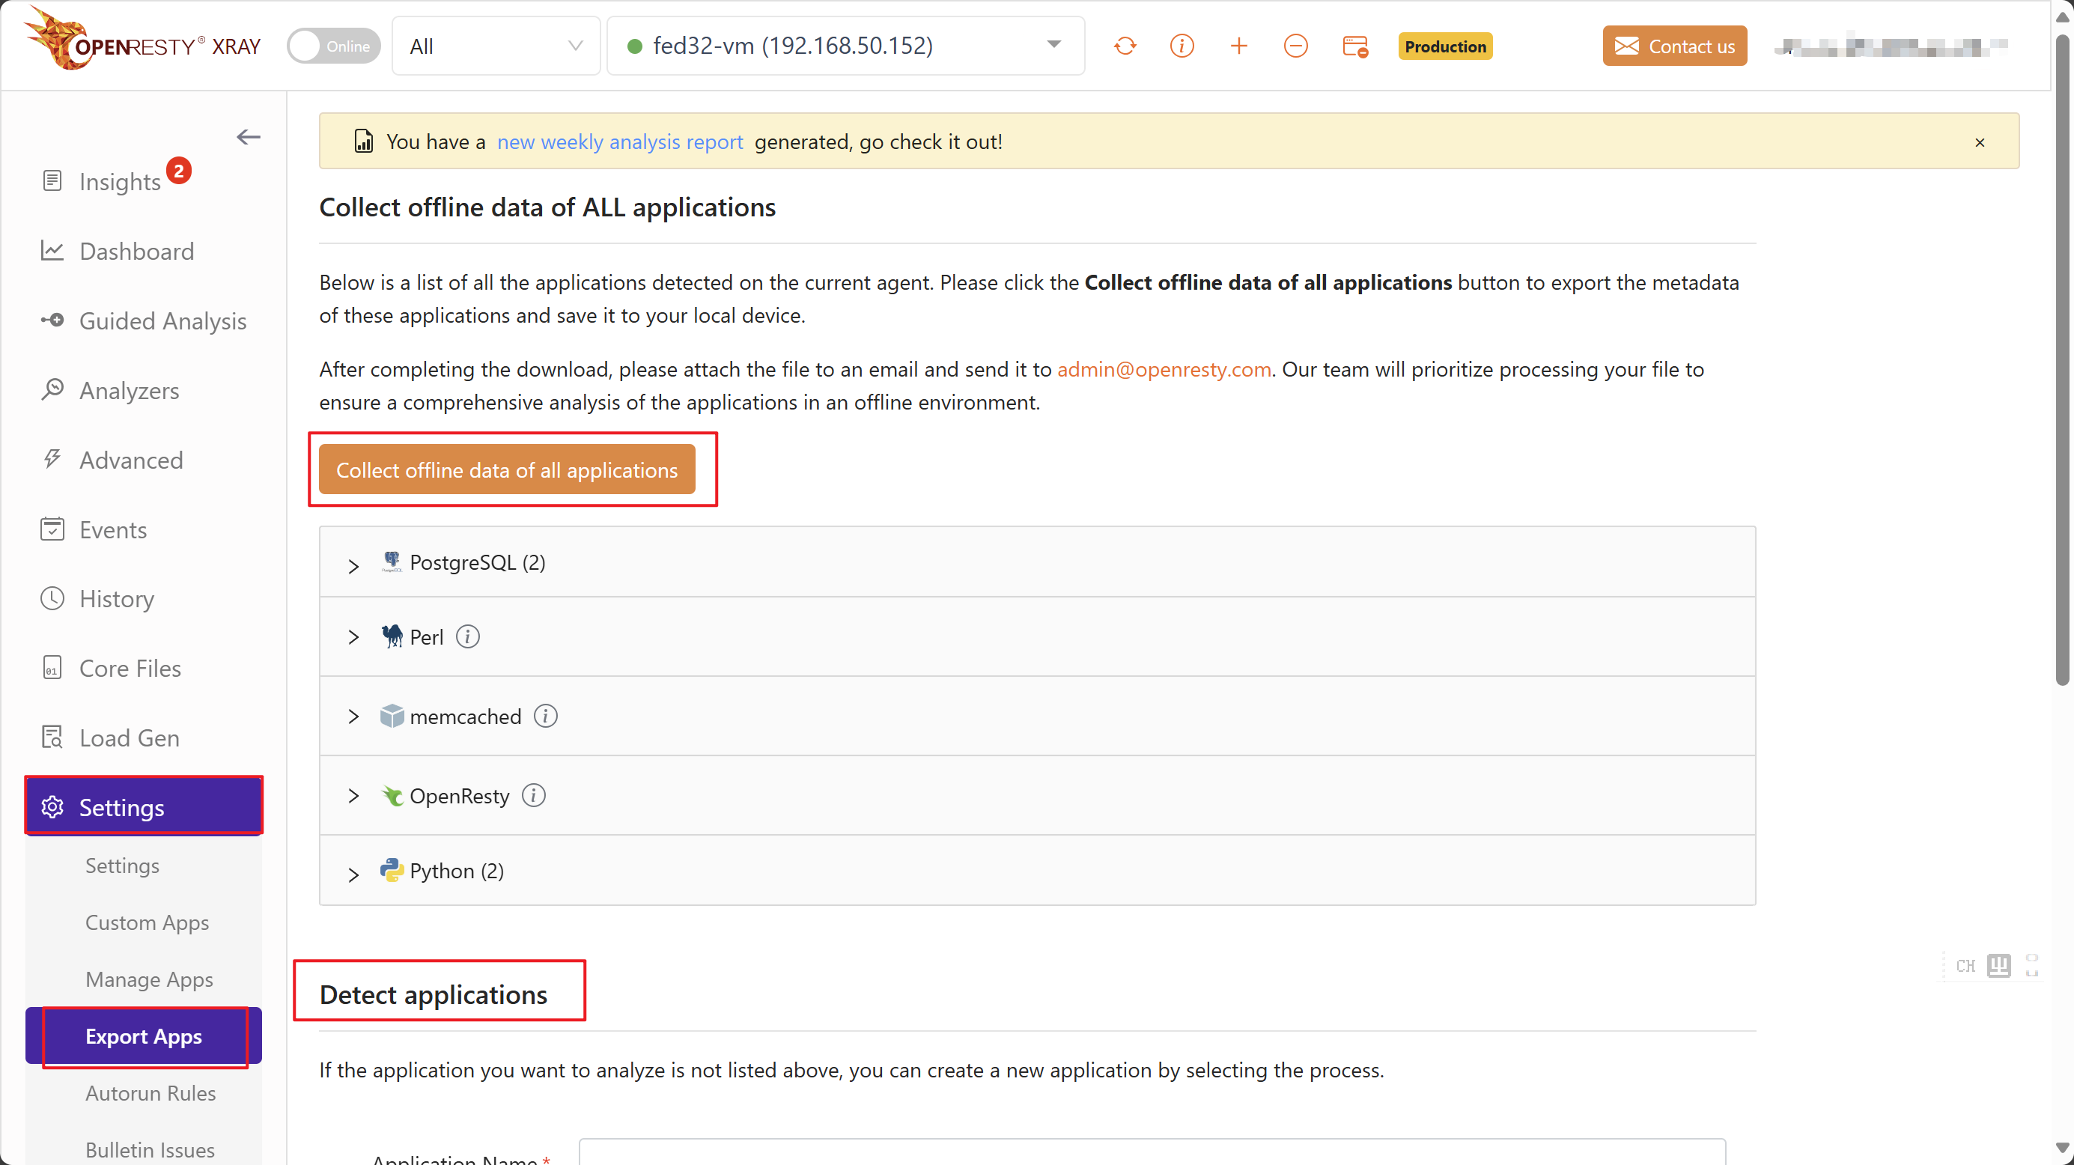
Task: Toggle the Online switch
Action: (x=333, y=46)
